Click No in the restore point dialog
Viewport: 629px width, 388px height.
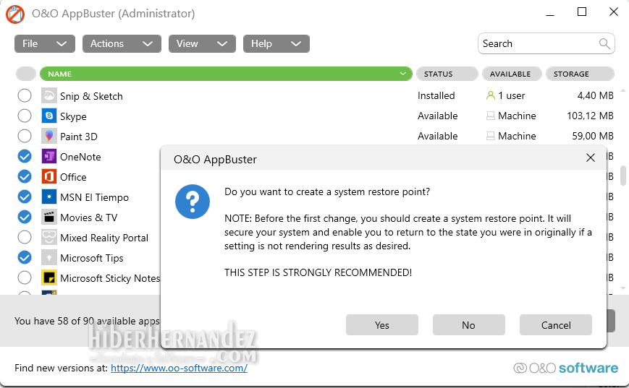point(468,324)
